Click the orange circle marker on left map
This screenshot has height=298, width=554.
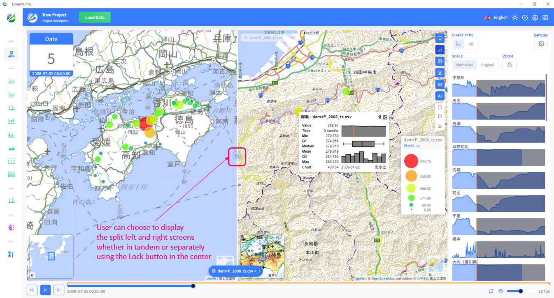click(150, 133)
